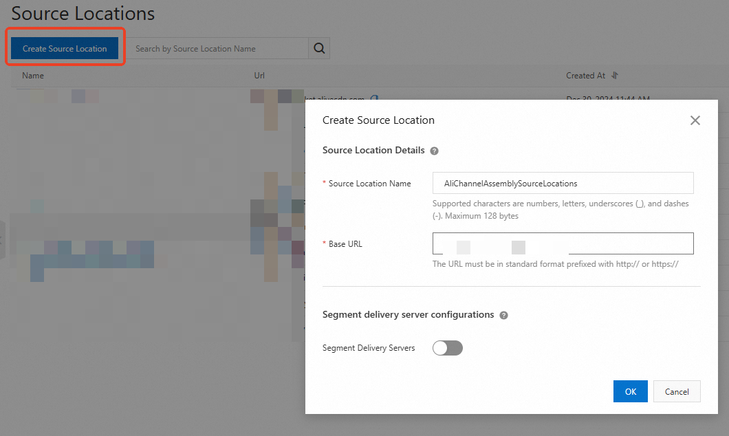The width and height of the screenshot is (729, 436).
Task: Click the Segment Delivery Servers label text
Action: pyautogui.click(x=369, y=348)
